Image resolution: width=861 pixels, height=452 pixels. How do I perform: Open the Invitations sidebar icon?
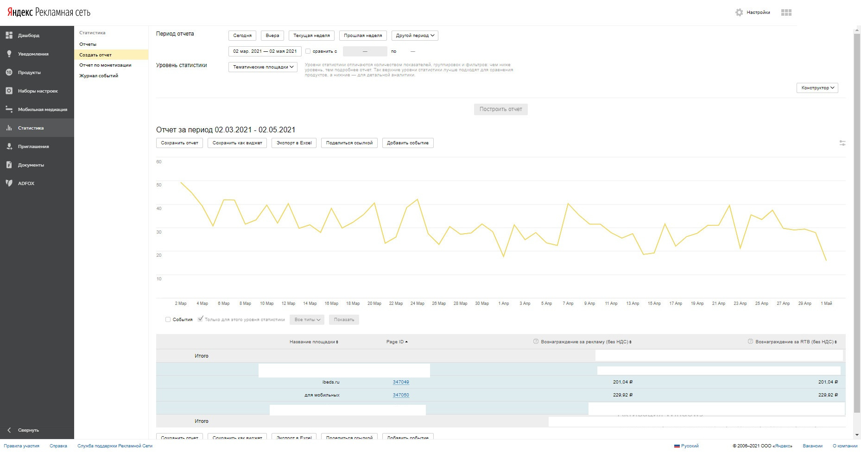pyautogui.click(x=9, y=146)
